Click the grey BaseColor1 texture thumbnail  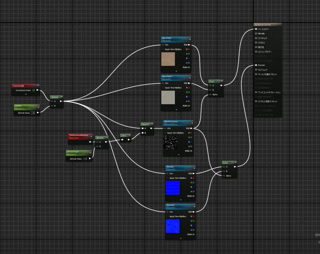coord(168,97)
